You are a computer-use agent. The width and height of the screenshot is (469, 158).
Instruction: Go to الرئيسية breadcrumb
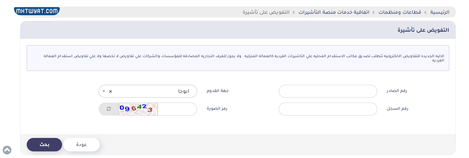coord(439,12)
